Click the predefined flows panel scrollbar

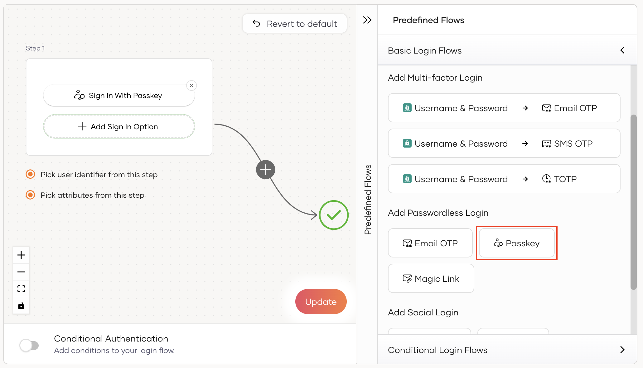[633, 202]
